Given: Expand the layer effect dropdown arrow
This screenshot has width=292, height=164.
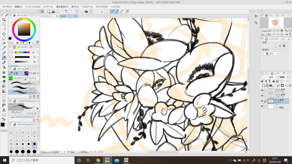Looking at the screenshot, I should pyautogui.click(x=288, y=46).
